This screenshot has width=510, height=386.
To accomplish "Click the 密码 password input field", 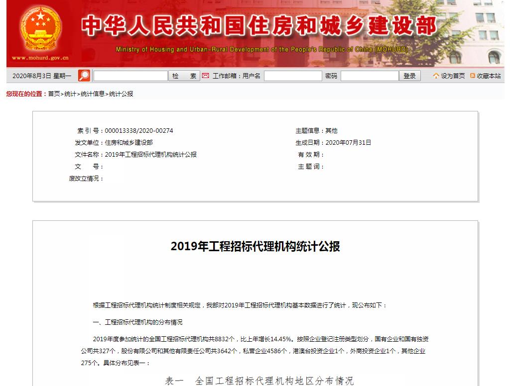I will pyautogui.click(x=369, y=76).
